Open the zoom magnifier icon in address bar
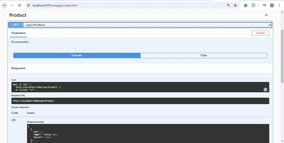 (229, 5)
